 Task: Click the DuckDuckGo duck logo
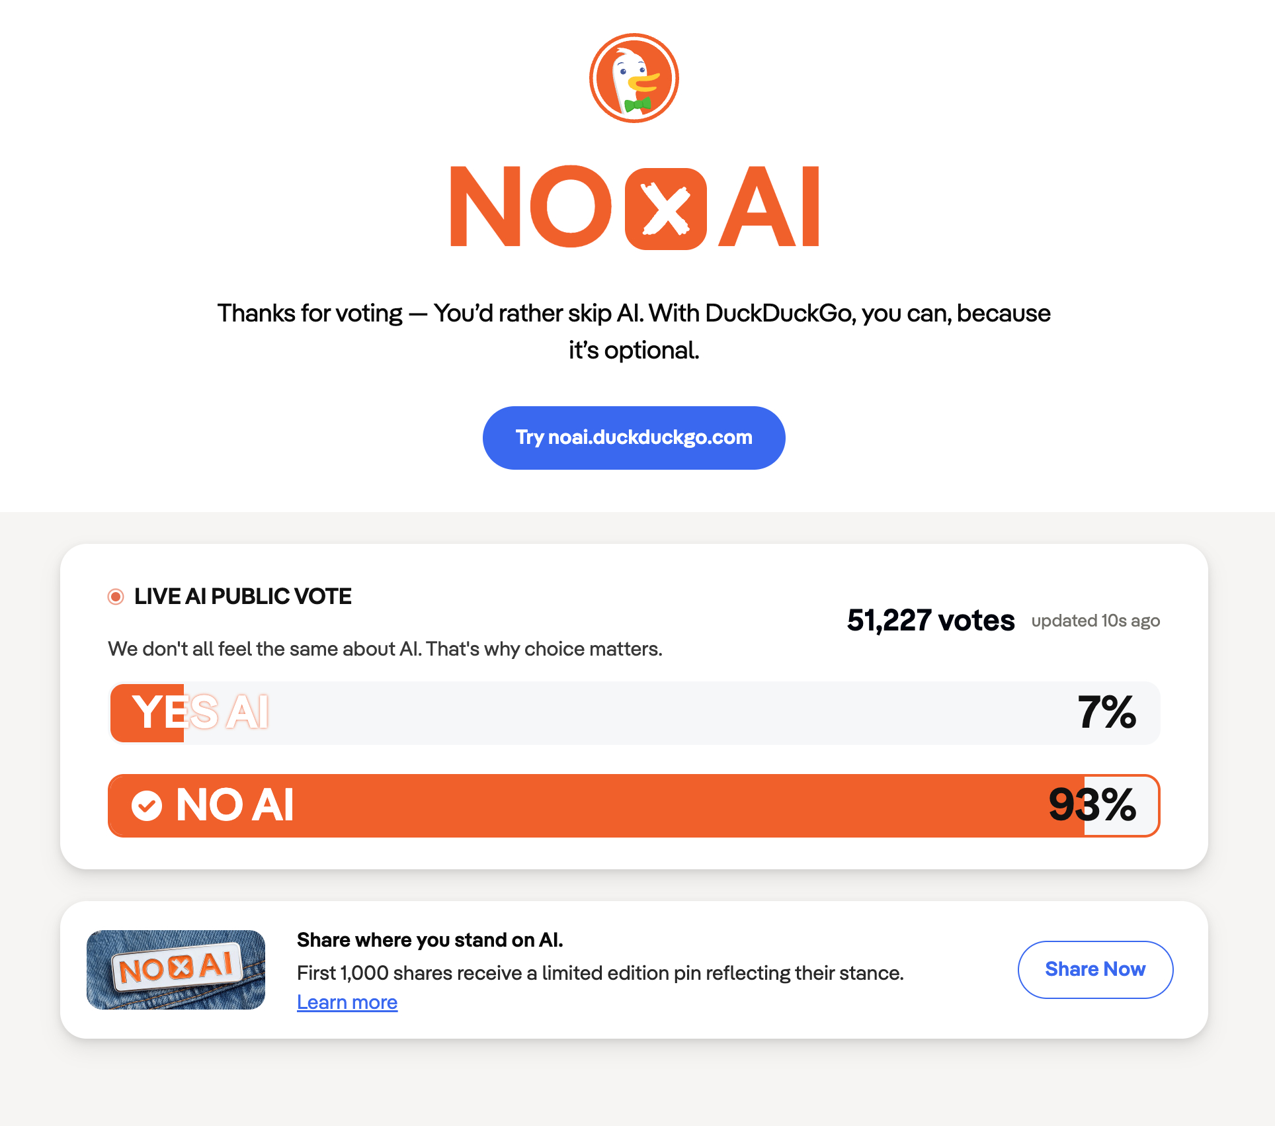[x=634, y=78]
